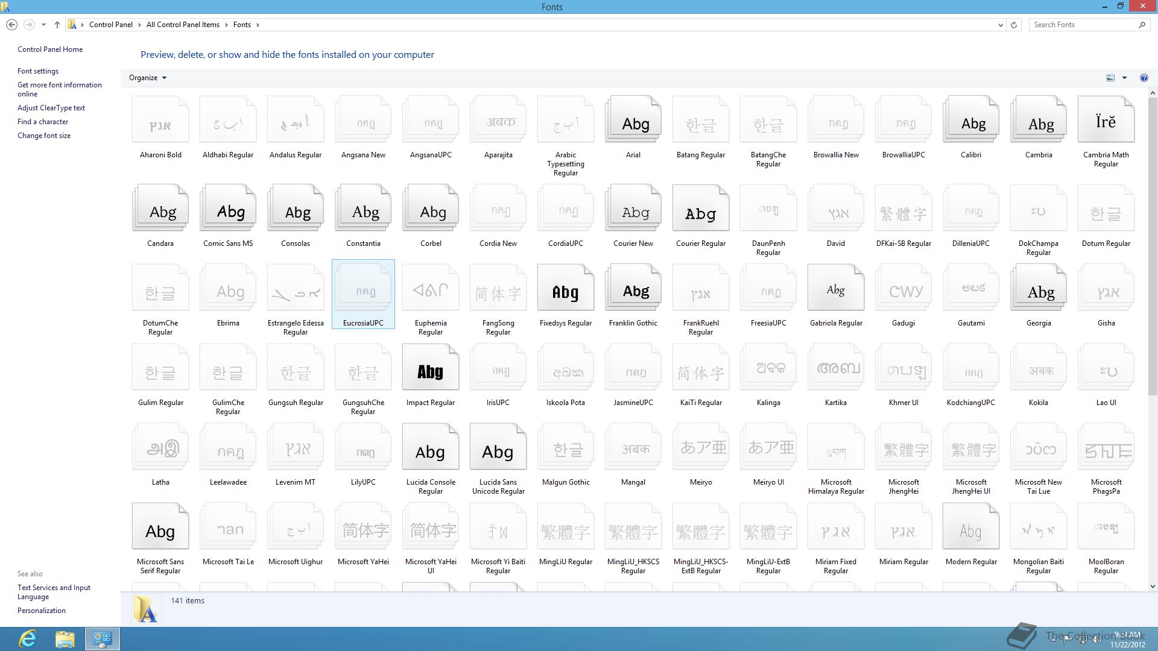Select the Courier New font icon
The width and height of the screenshot is (1158, 651).
(x=633, y=209)
